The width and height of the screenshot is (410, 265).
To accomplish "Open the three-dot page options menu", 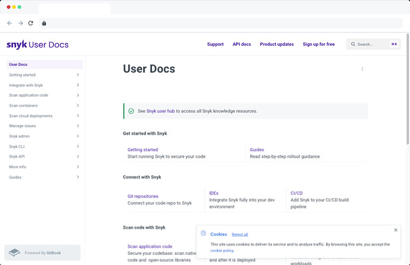I will click(x=362, y=69).
